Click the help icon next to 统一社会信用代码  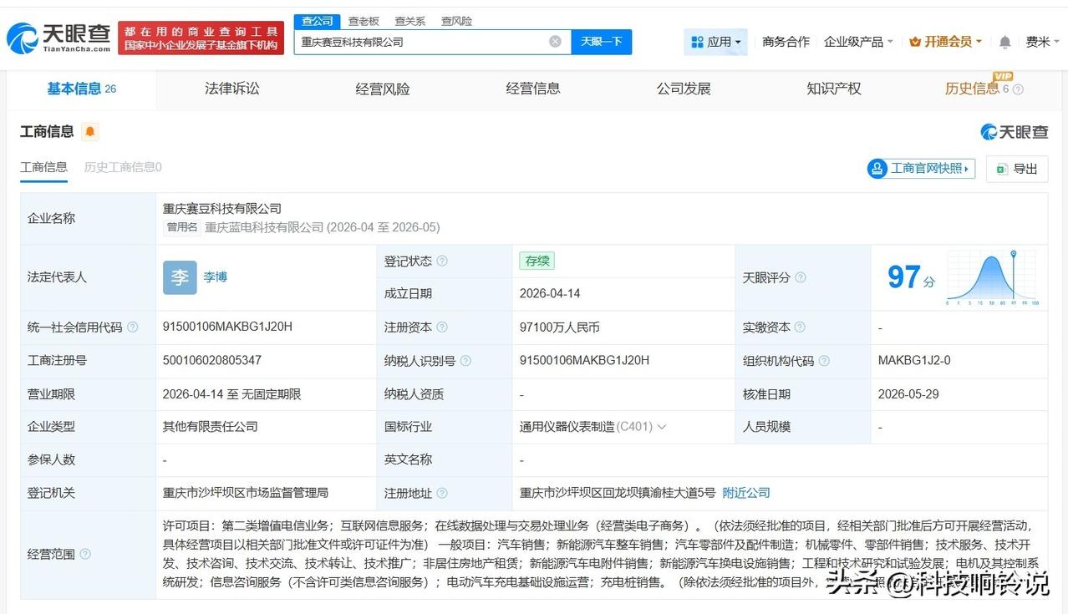132,327
